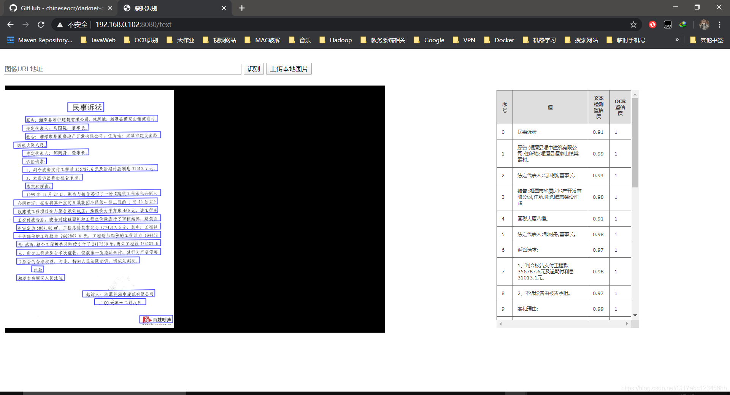Click the browser profile avatar

coord(704,24)
